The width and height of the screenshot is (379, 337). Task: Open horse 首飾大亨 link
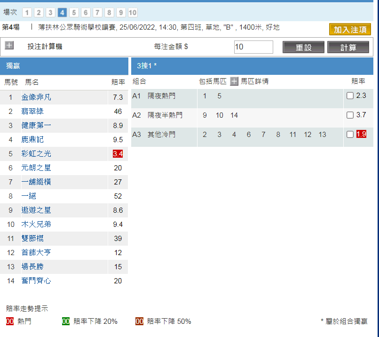coord(36,253)
